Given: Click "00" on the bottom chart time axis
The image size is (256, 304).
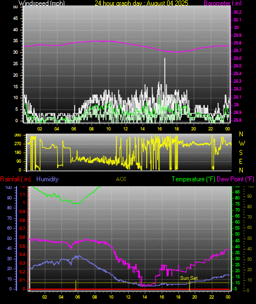Looking at the screenshot, I should point(228,297).
